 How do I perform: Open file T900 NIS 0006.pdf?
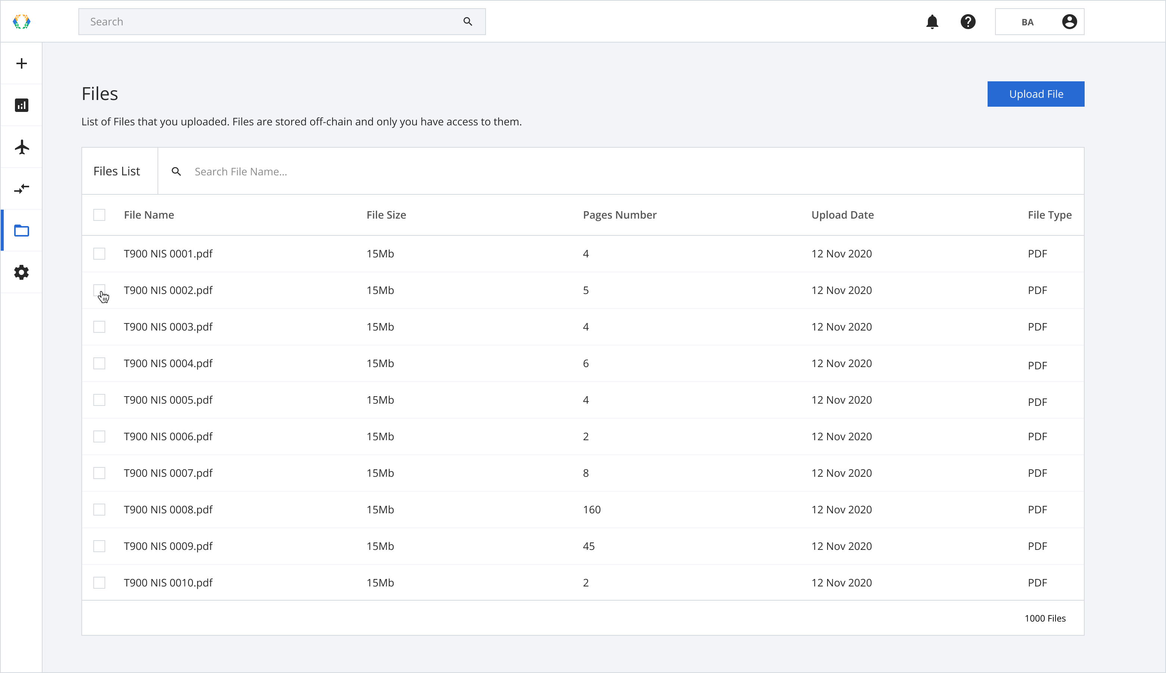(168, 436)
